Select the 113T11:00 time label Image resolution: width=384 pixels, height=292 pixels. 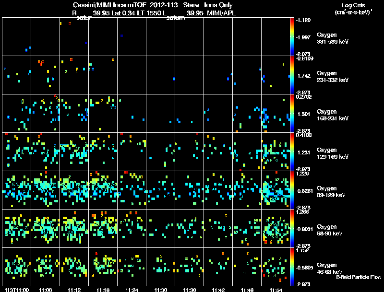tap(17, 290)
